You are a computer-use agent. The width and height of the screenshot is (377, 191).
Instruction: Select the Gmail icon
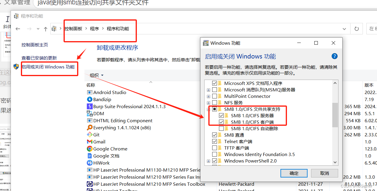[89, 142]
